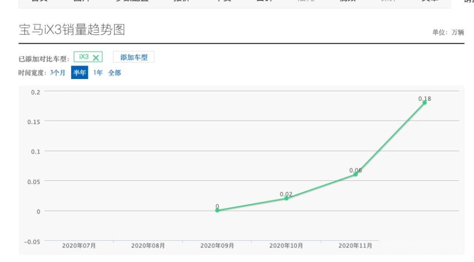Image resolution: width=474 pixels, height=262 pixels.
Task: Click the 时间宽度 label
Action: tap(32, 73)
